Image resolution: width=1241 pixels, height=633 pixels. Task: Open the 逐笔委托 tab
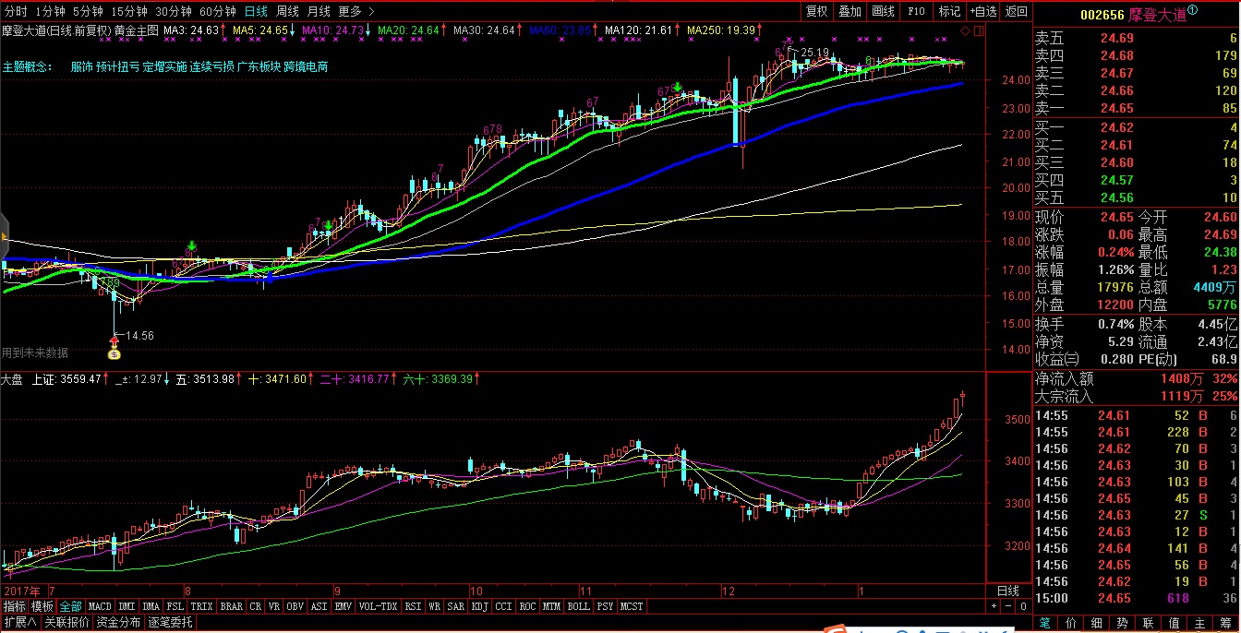[171, 622]
